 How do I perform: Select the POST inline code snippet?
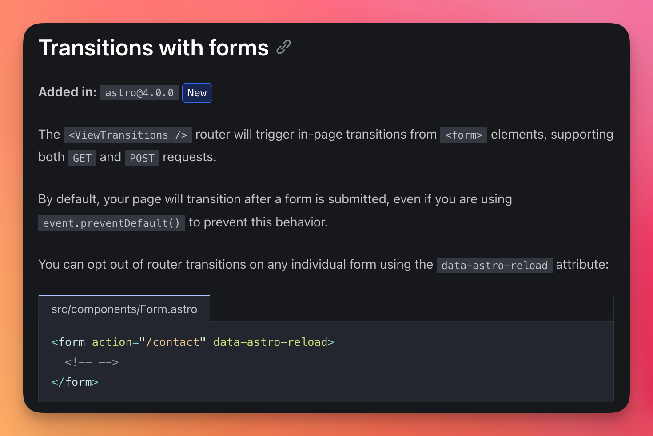142,158
